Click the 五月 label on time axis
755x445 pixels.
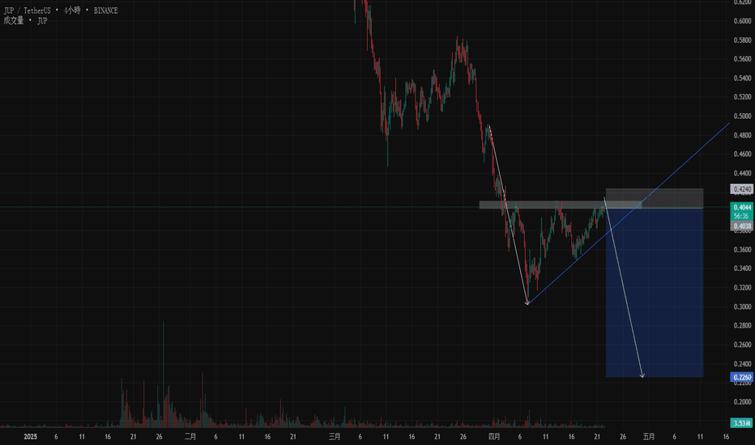click(x=649, y=437)
